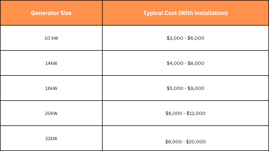This screenshot has width=269, height=151.
Task: Click the 16kW generator size cell
Action: pos(51,88)
